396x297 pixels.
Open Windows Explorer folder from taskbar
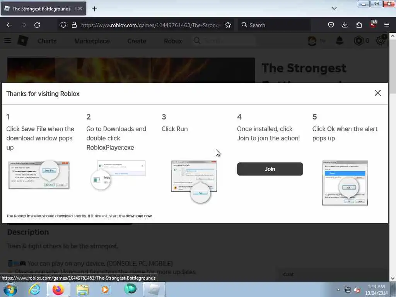[82, 290]
